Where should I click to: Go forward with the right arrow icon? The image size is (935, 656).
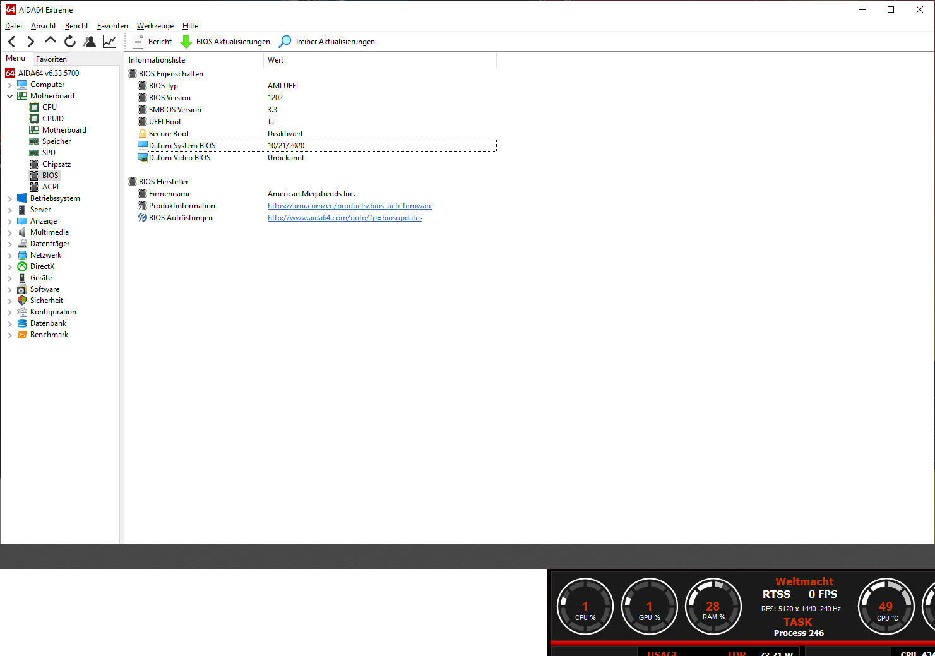[x=30, y=42]
